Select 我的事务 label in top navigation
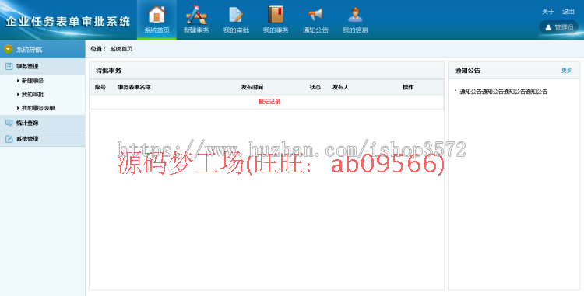The image size is (584, 296). (276, 30)
